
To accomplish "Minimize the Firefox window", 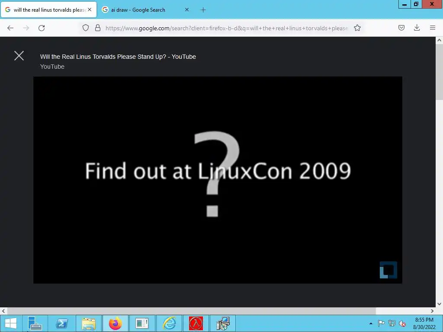I will pyautogui.click(x=404, y=4).
